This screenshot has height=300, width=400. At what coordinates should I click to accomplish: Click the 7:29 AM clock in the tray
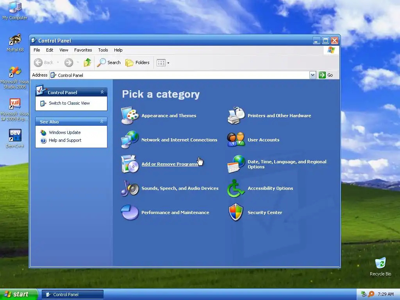[386, 294]
